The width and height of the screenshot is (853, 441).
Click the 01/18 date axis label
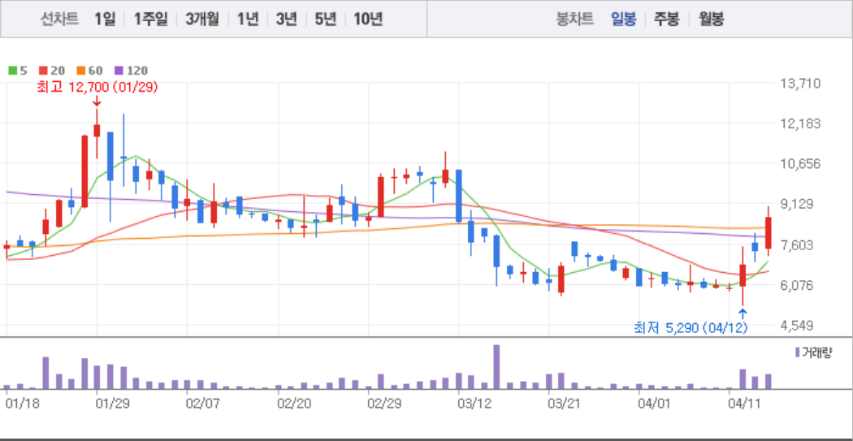tap(22, 404)
